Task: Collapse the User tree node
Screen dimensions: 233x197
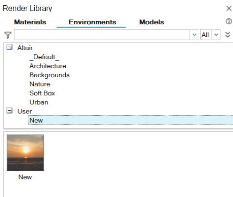Action: click(x=10, y=111)
